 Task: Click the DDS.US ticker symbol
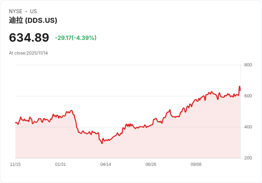[41, 20]
